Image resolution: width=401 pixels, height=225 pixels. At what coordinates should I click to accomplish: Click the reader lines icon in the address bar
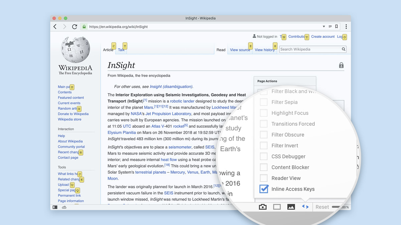(330, 27)
